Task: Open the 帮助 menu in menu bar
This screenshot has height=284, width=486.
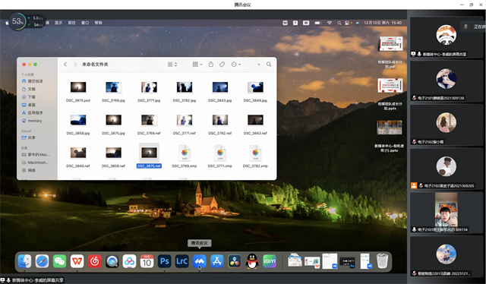Action: coord(98,23)
